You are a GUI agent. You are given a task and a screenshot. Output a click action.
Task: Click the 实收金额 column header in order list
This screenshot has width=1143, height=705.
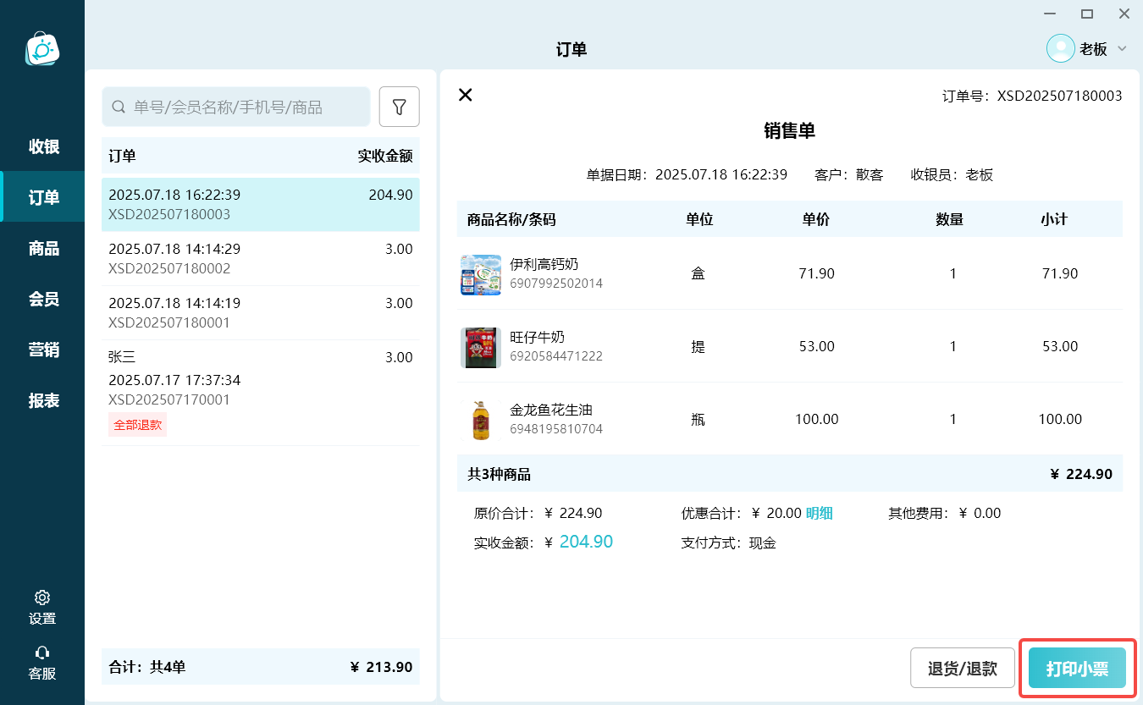[x=385, y=156]
